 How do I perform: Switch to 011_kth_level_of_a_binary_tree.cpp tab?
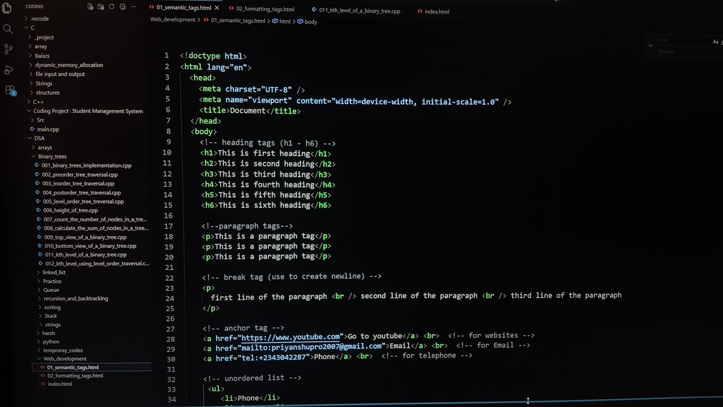356,10
